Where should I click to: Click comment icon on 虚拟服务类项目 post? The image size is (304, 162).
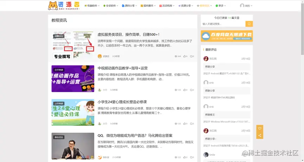click(x=191, y=56)
